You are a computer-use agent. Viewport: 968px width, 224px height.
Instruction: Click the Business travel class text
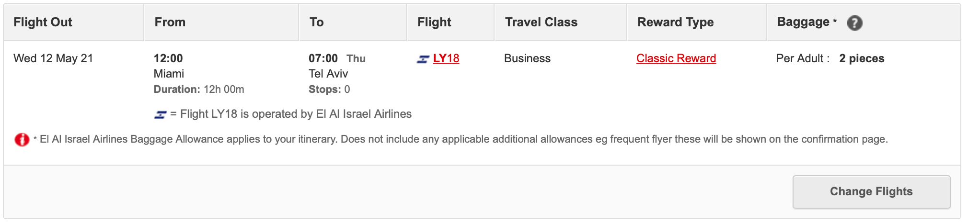pyautogui.click(x=527, y=58)
